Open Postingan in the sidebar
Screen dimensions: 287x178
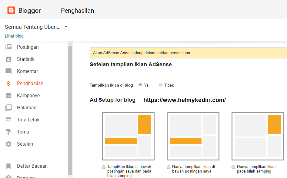[x=28, y=47]
